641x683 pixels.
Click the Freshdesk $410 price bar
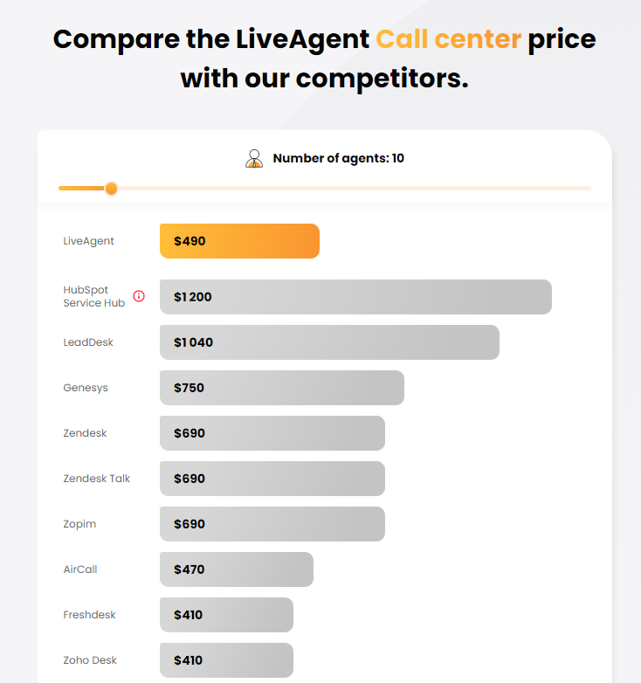pos(226,615)
